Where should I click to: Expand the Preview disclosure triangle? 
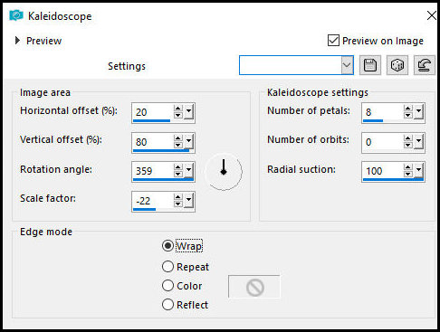[x=17, y=41]
